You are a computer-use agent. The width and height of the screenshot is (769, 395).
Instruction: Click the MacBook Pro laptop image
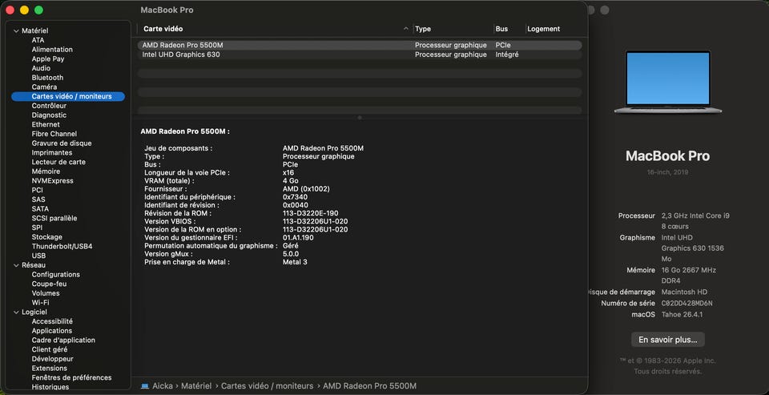[667, 82]
